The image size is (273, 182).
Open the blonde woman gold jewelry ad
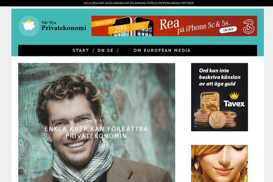click(x=219, y=163)
